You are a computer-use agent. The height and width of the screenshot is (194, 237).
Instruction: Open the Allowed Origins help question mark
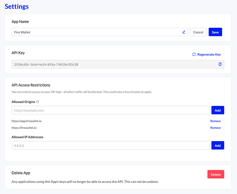click(38, 102)
